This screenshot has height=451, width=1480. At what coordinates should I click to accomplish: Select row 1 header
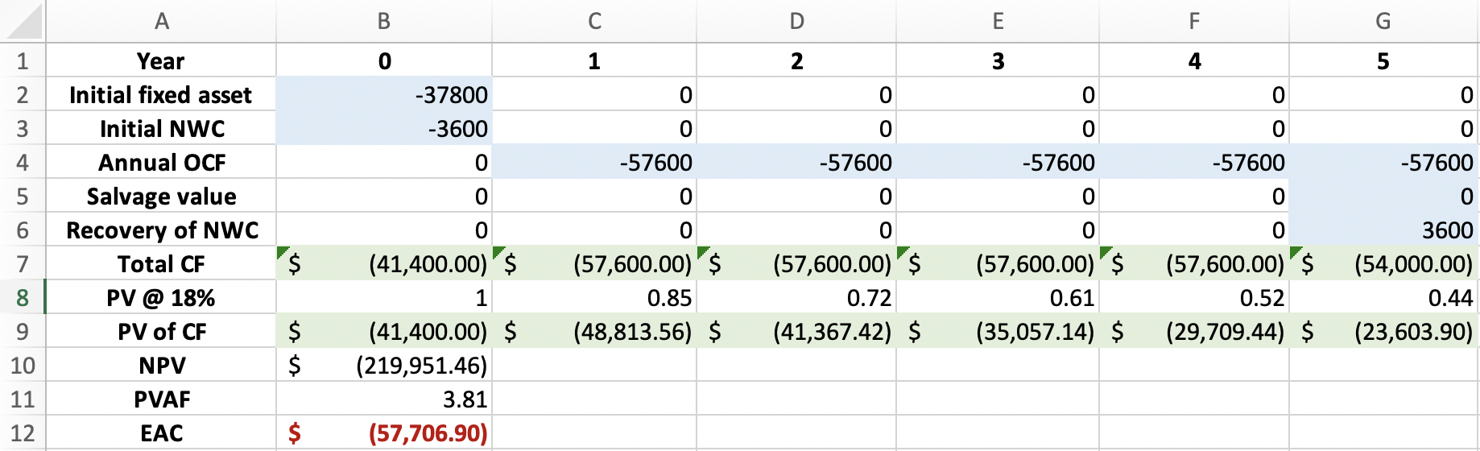[23, 60]
